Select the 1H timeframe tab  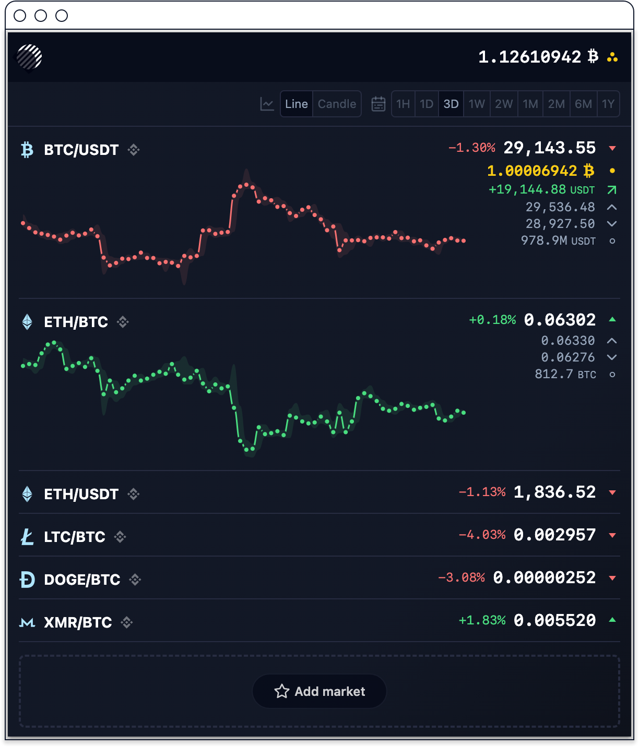click(x=403, y=104)
